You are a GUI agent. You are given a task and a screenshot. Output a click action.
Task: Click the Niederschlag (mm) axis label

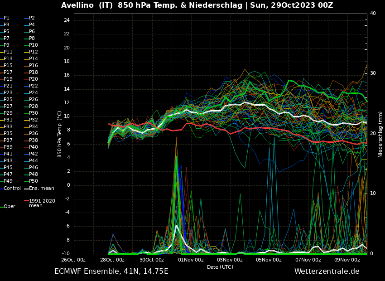coord(380,134)
